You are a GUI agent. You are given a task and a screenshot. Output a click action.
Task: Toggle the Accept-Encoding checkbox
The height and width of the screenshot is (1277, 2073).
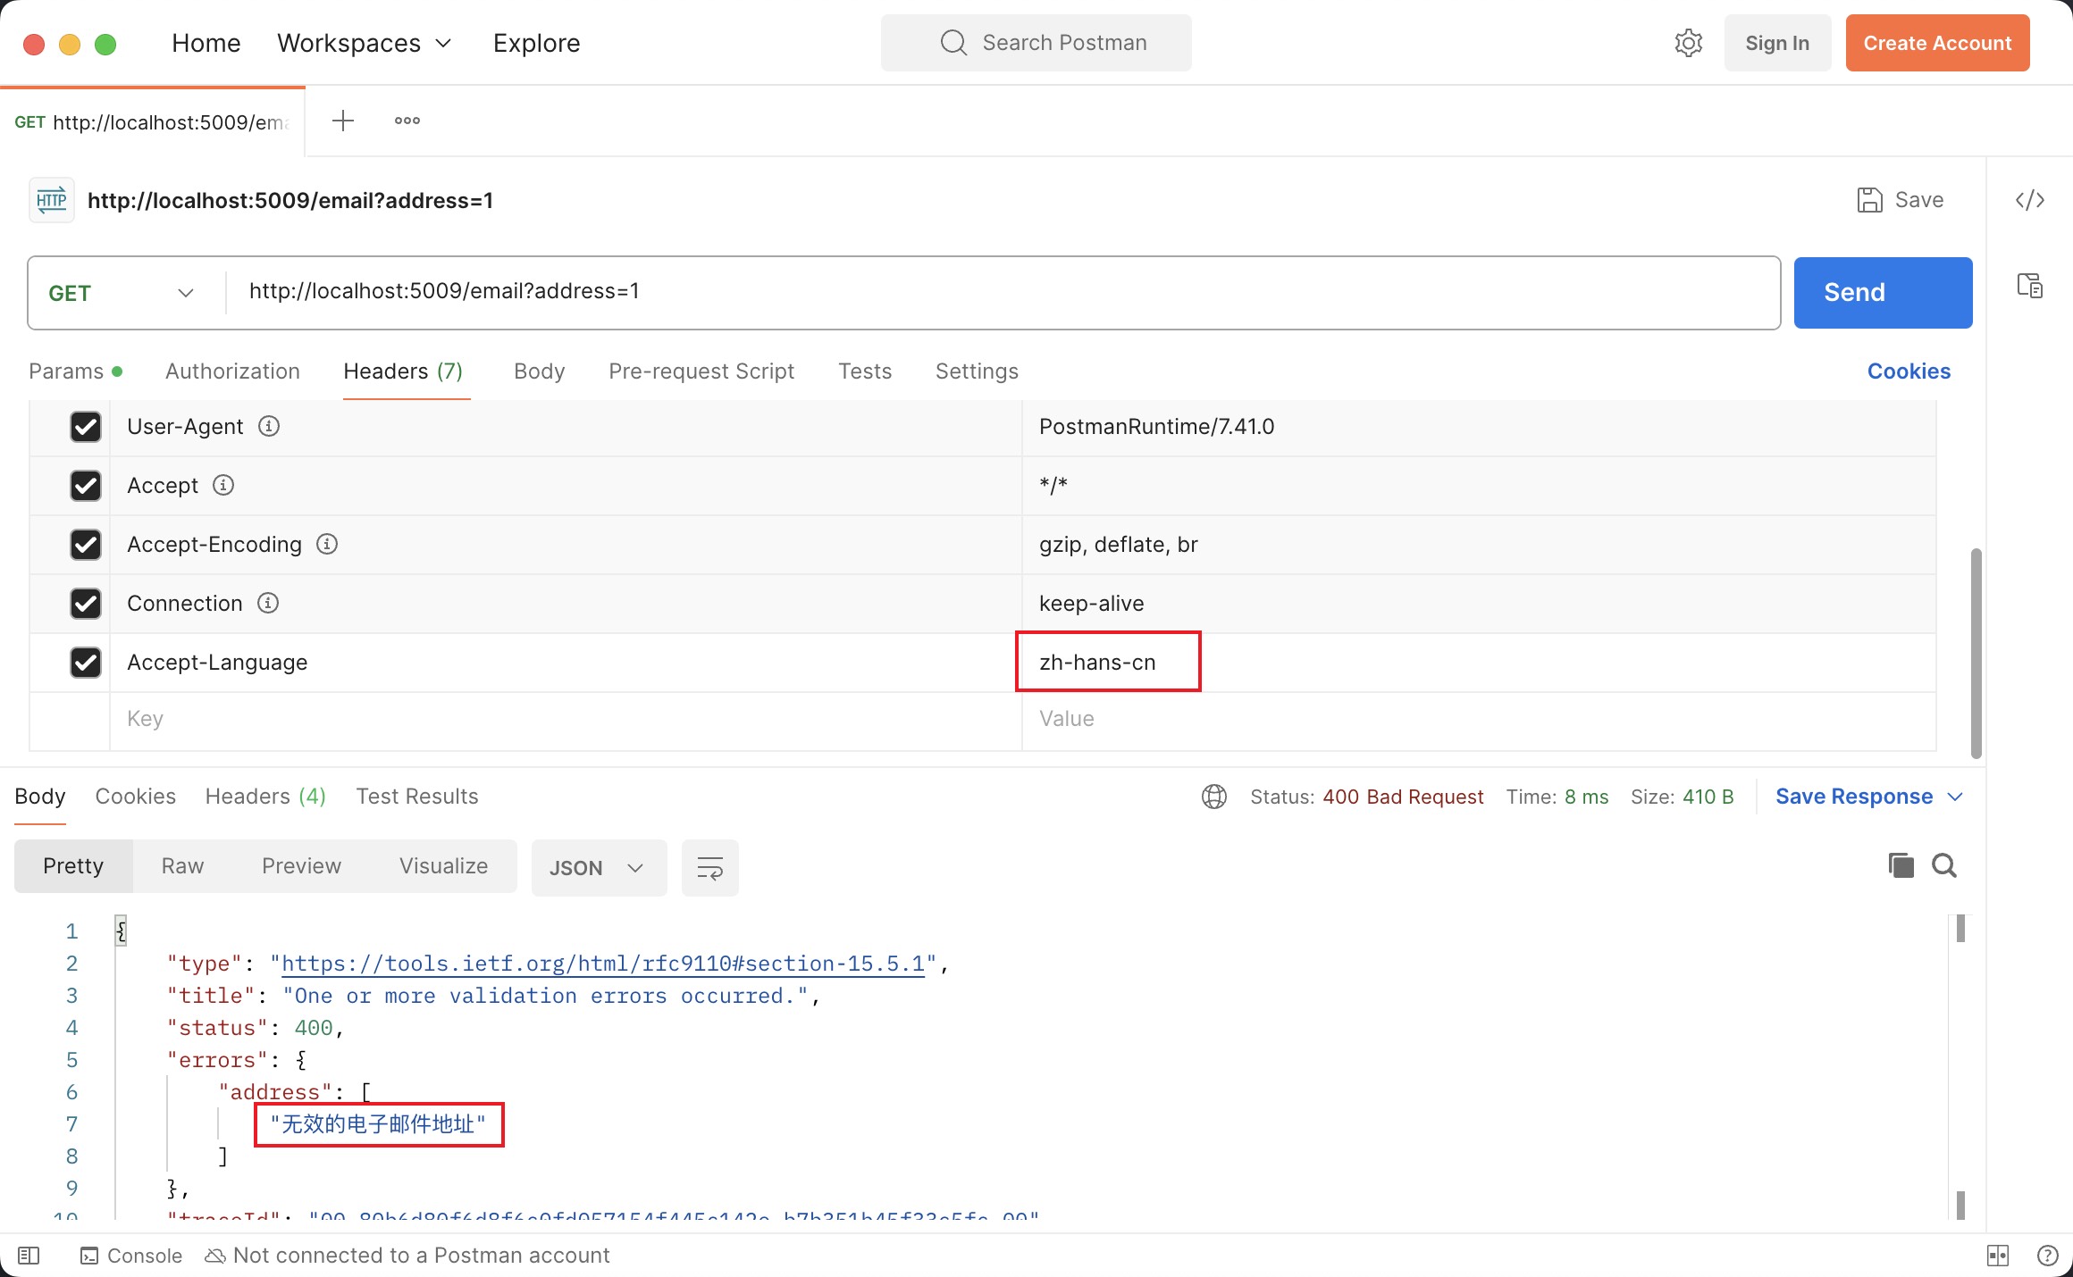point(84,545)
